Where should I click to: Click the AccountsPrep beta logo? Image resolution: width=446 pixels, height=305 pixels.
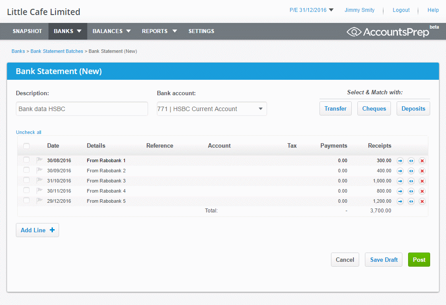pos(393,31)
